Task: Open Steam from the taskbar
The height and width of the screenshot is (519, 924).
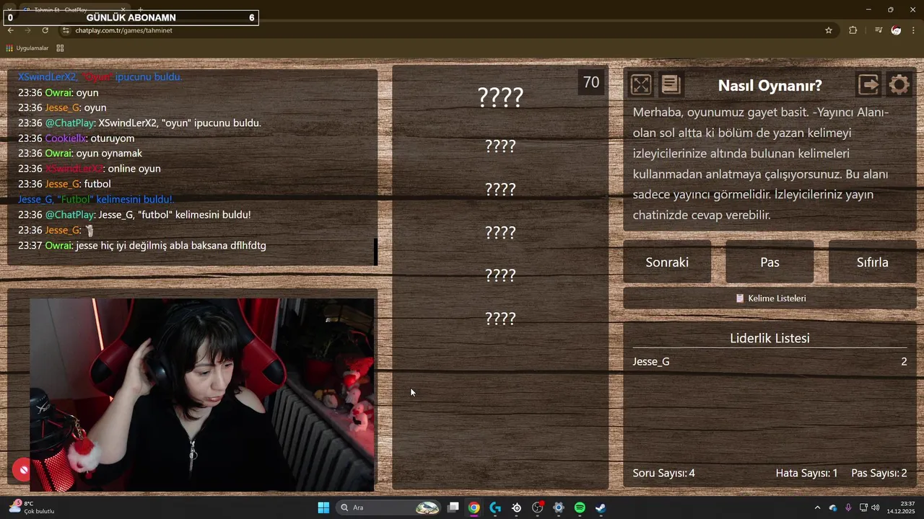Action: point(601,507)
